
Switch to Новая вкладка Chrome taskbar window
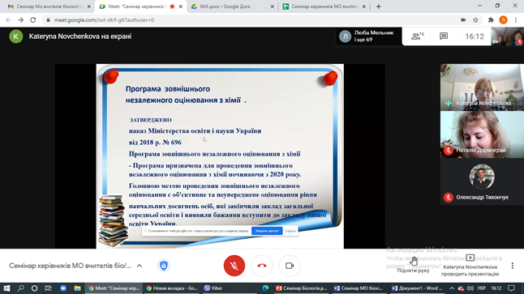point(172,288)
